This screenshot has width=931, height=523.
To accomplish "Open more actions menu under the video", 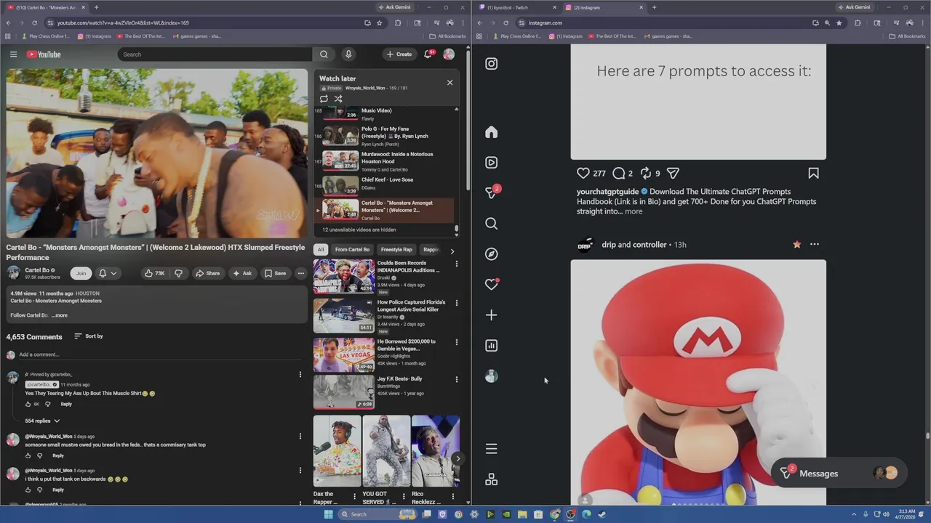I will point(300,273).
